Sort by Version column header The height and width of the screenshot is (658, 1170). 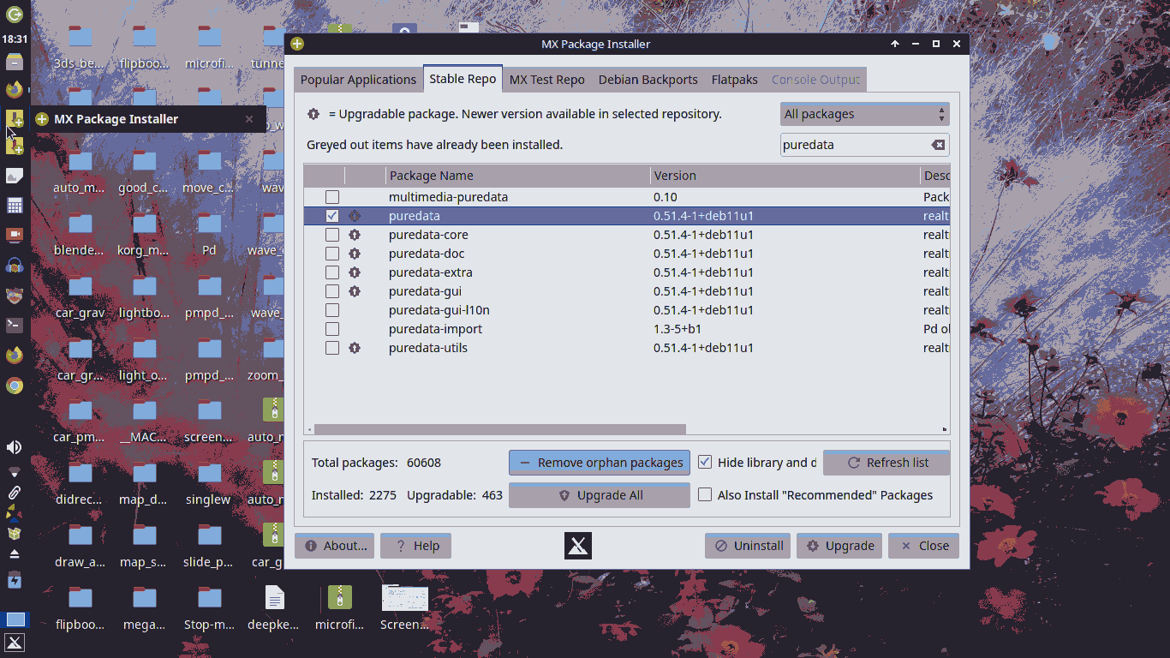pos(785,176)
